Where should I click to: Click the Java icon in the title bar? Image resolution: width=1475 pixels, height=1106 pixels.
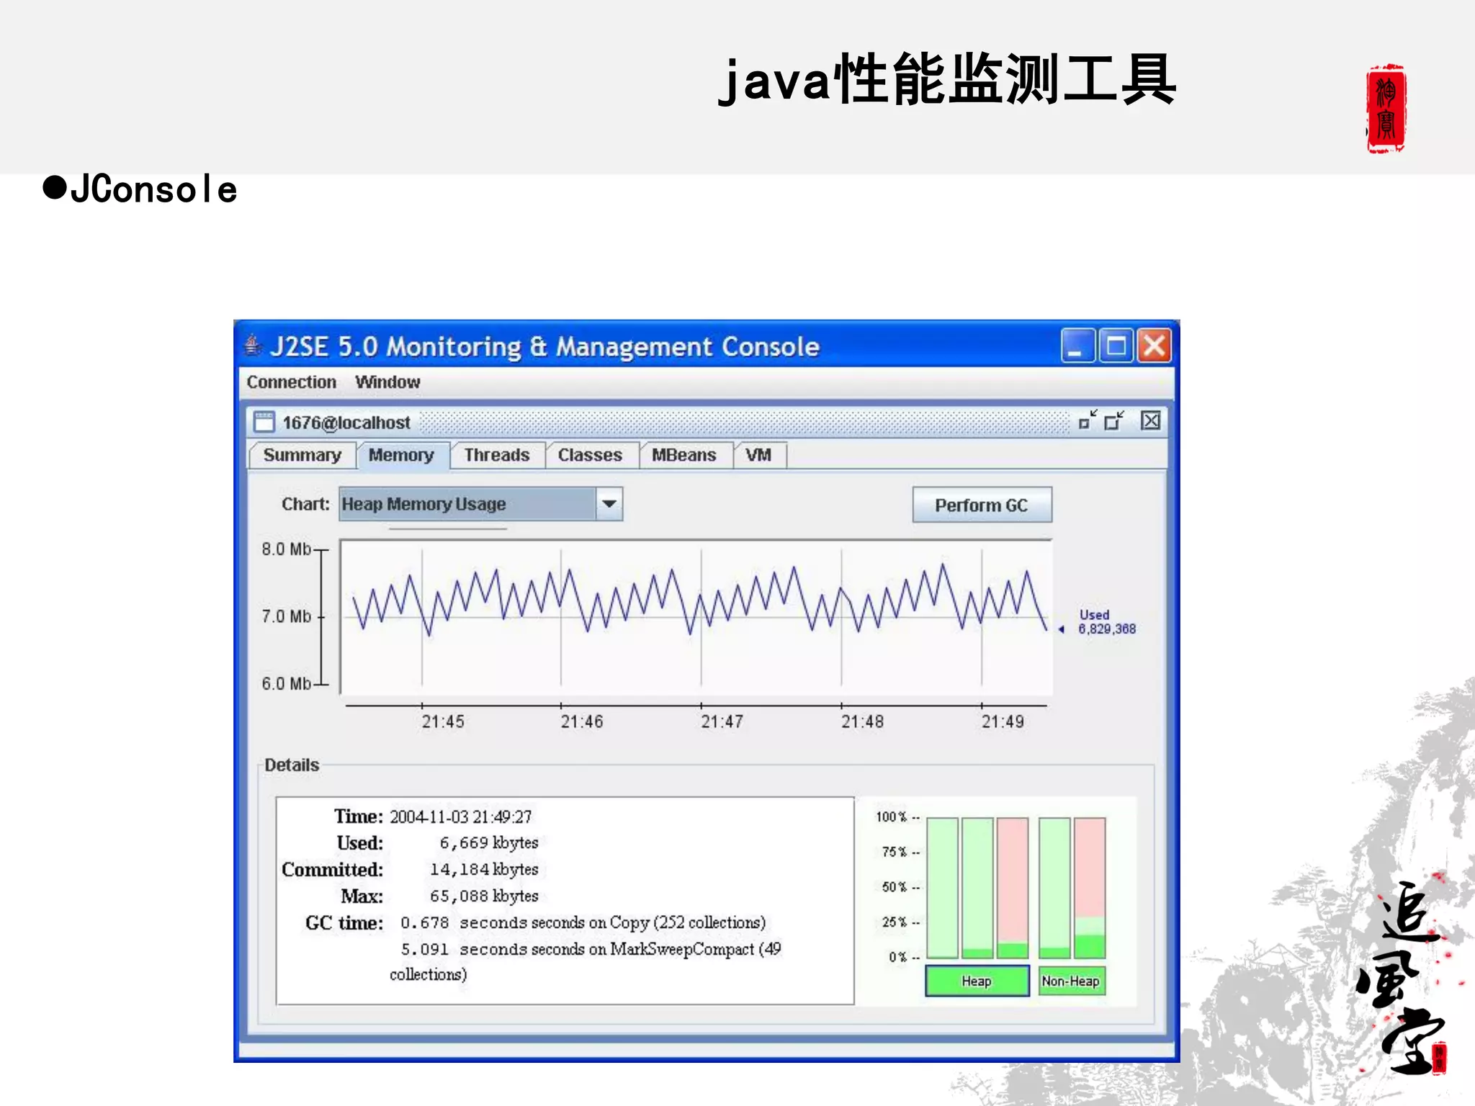pyautogui.click(x=253, y=346)
